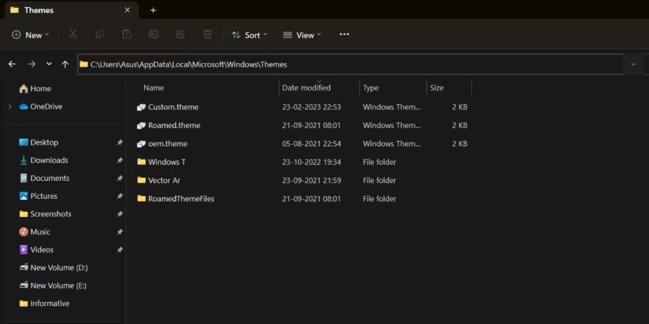Image resolution: width=649 pixels, height=324 pixels.
Task: Open the See more three-dots menu
Action: (x=344, y=35)
